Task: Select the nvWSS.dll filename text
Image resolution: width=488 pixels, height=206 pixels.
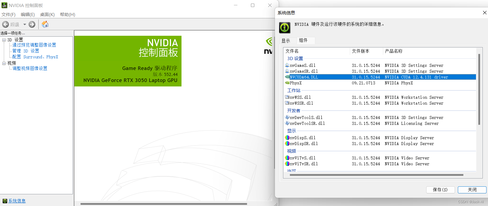Action: click(300, 97)
